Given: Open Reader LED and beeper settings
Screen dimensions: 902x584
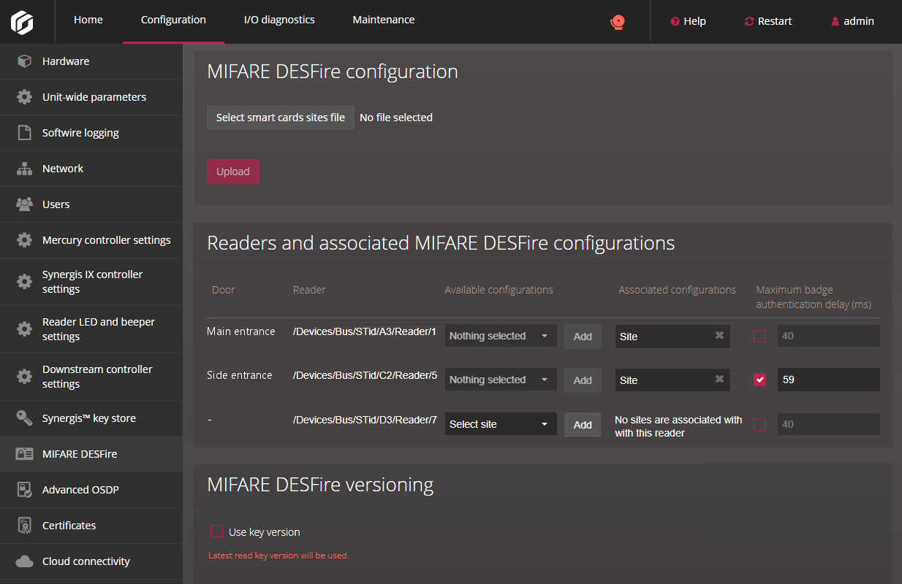Looking at the screenshot, I should (x=98, y=329).
